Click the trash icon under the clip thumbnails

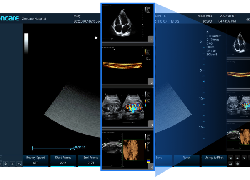tap(237, 164)
